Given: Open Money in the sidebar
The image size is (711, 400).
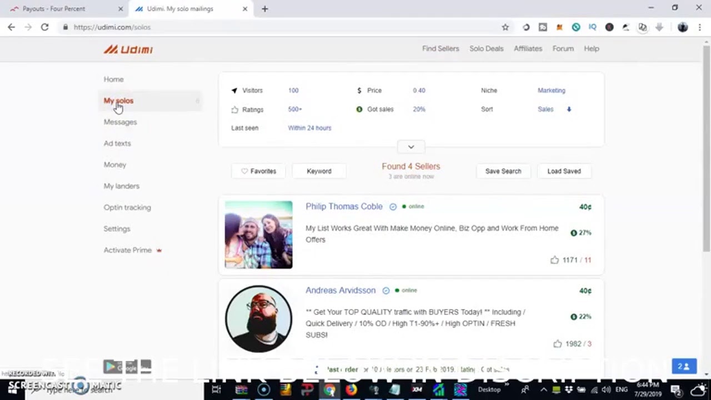Looking at the screenshot, I should [x=115, y=165].
